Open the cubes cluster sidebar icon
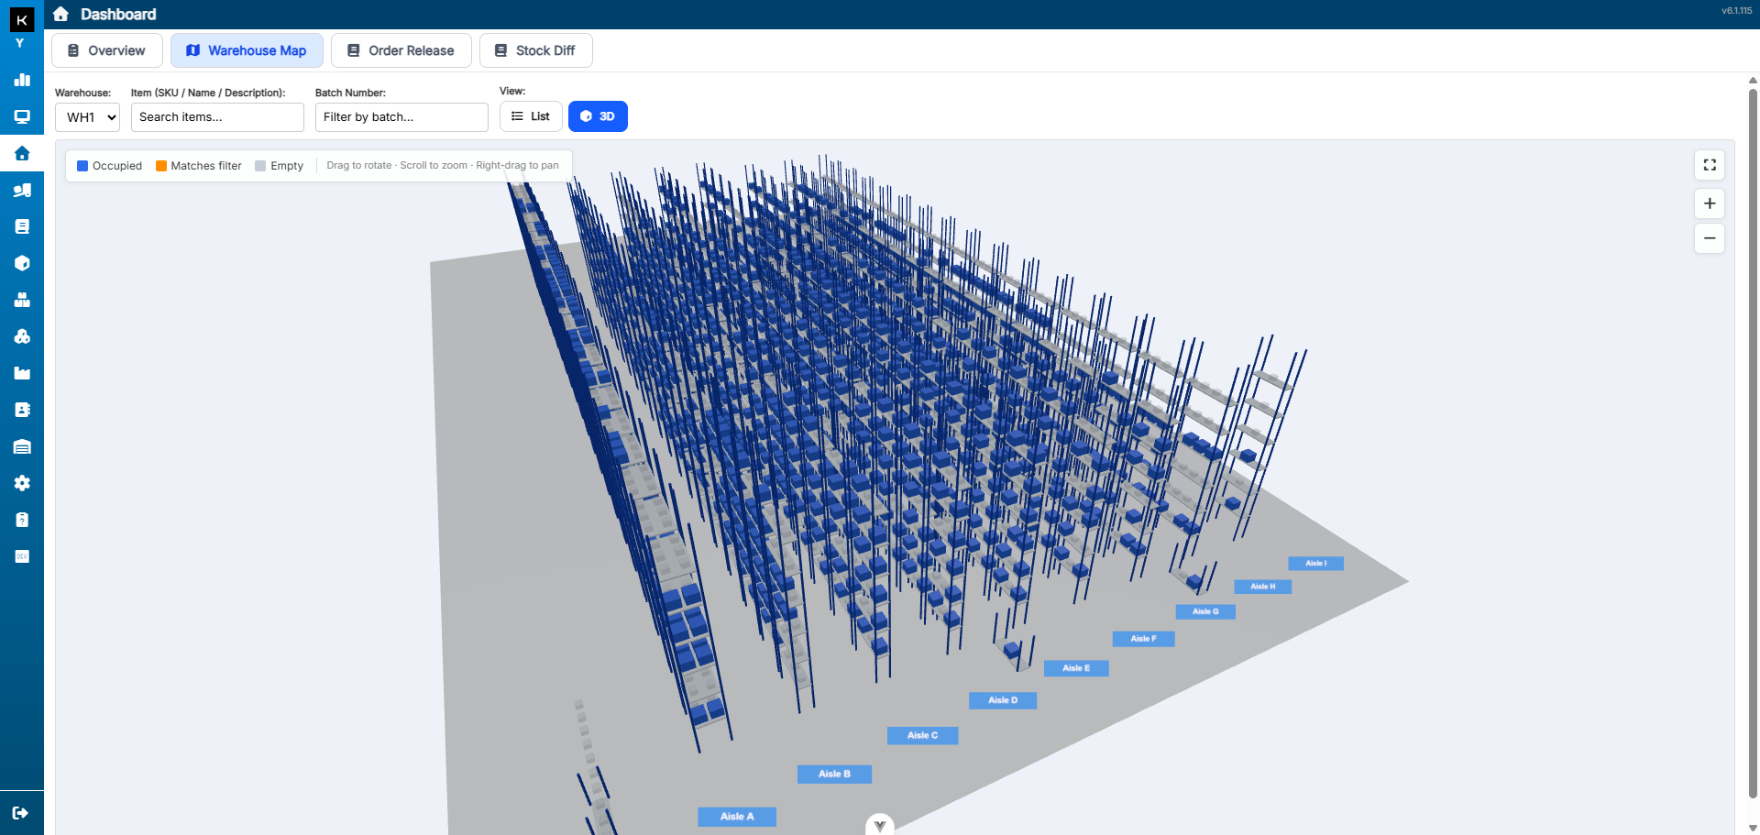Viewport: 1760px width, 835px height. coord(22,336)
